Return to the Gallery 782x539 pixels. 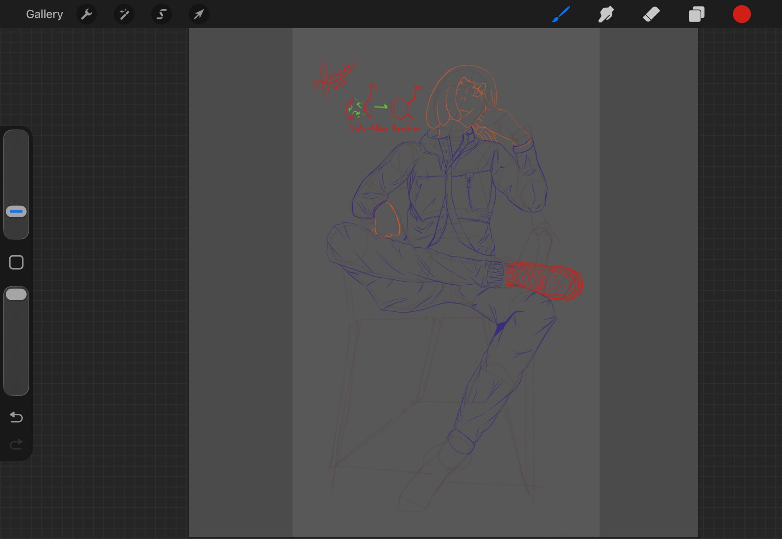(44, 14)
